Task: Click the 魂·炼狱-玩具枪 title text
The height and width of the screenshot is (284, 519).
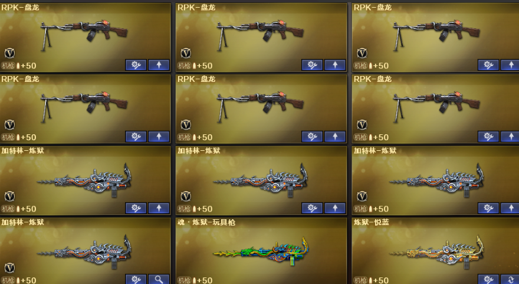Action: 206,222
